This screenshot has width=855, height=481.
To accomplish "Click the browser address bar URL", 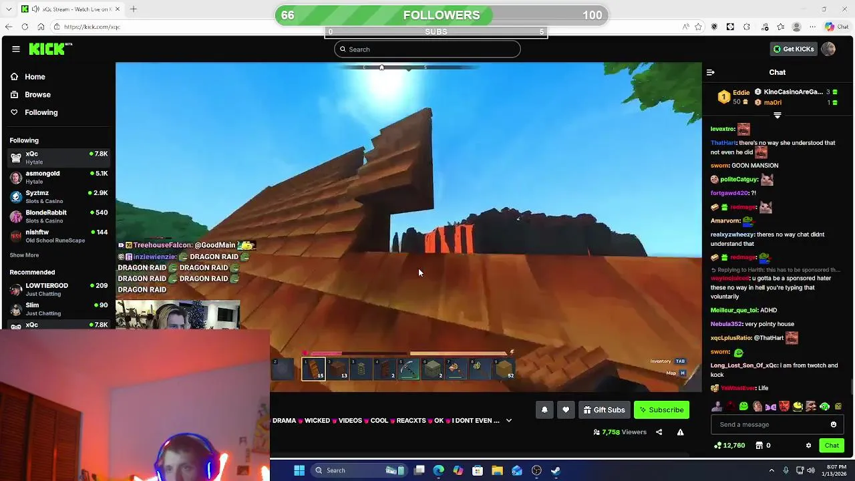I will click(92, 27).
